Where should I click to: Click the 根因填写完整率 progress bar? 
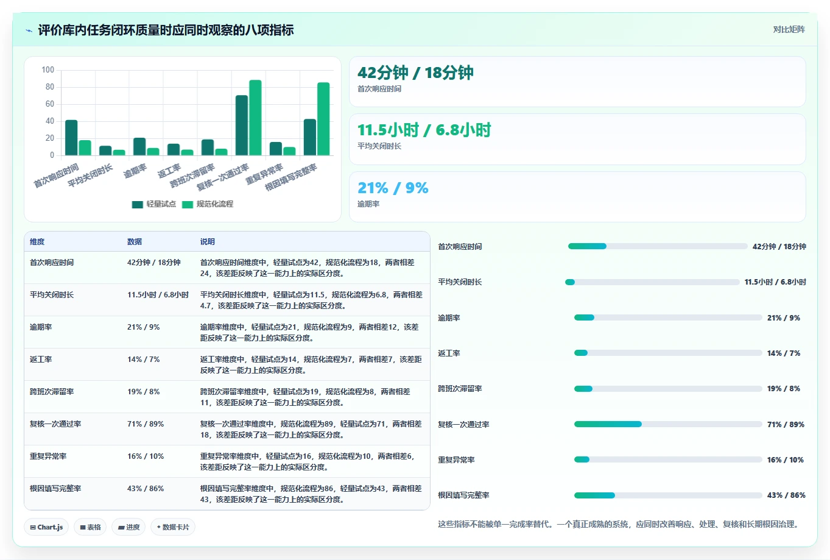pyautogui.click(x=668, y=495)
